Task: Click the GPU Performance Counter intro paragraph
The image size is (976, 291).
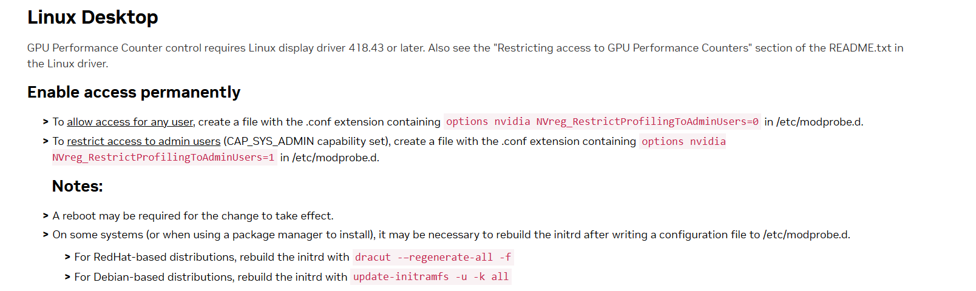Action: [465, 56]
